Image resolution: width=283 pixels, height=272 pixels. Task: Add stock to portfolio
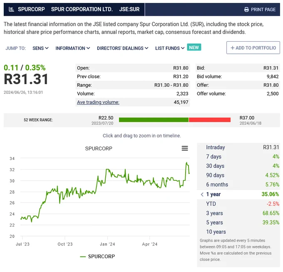coord(253,47)
